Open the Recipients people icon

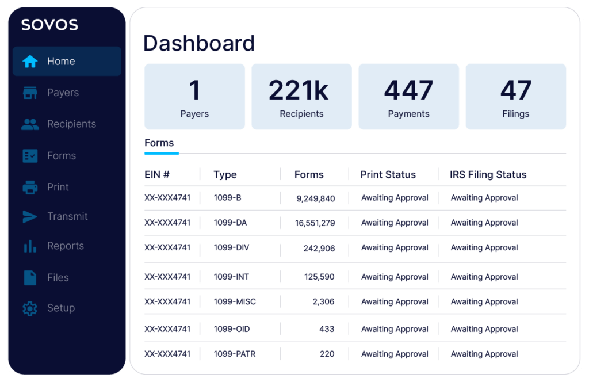[30, 124]
